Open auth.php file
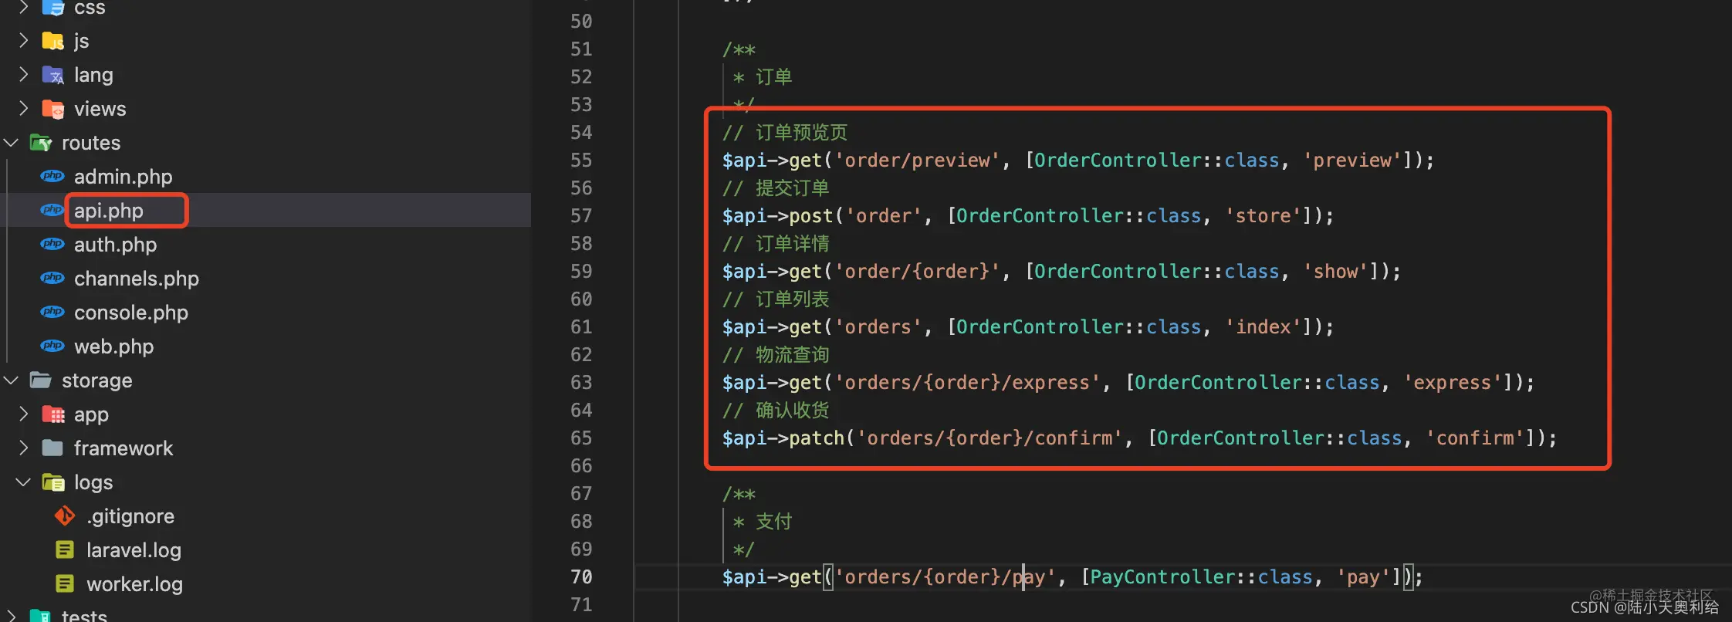The image size is (1732, 622). (115, 245)
